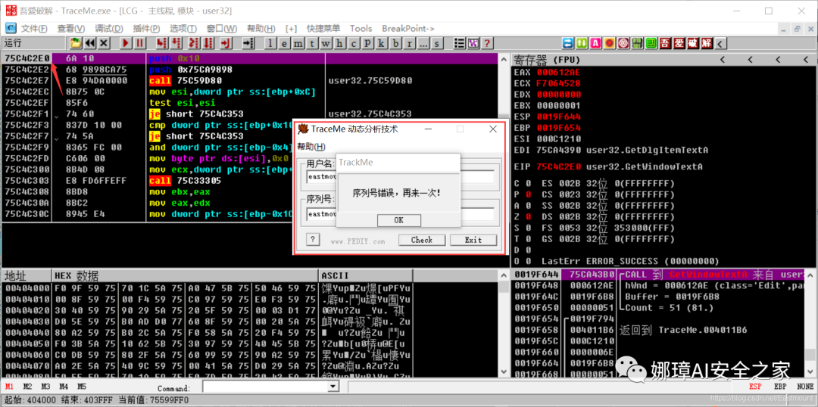Image resolution: width=818 pixels, height=407 pixels.
Task: Open the memory map with the 'm' button
Action: (298, 43)
